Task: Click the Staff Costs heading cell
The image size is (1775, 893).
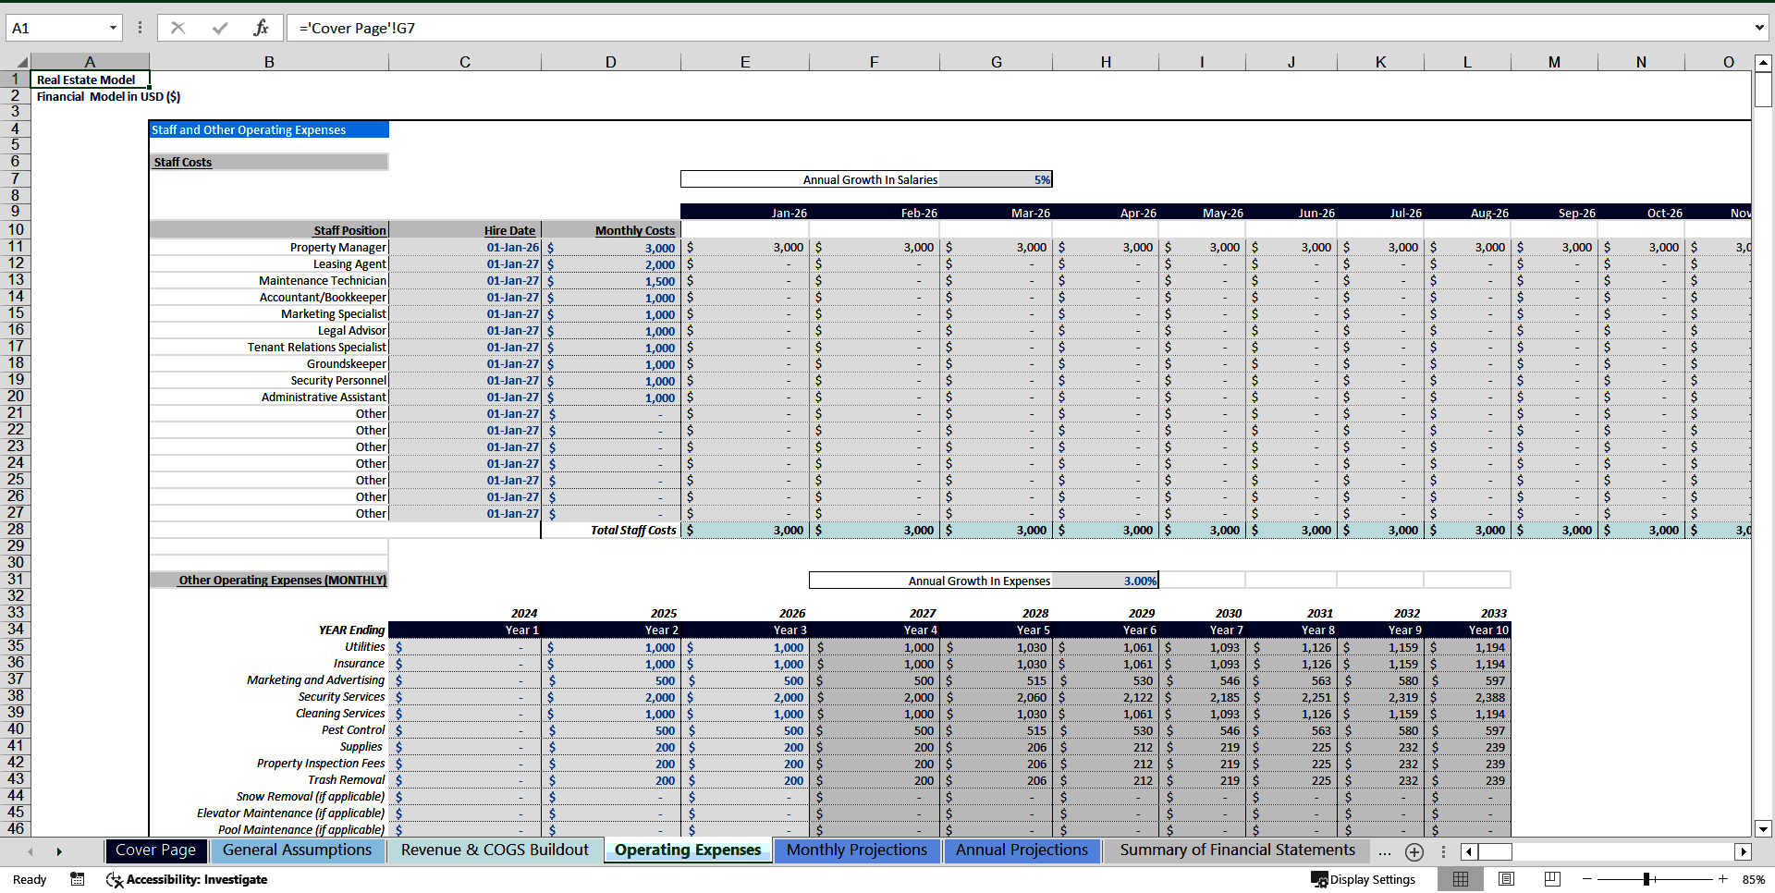Action: [269, 162]
